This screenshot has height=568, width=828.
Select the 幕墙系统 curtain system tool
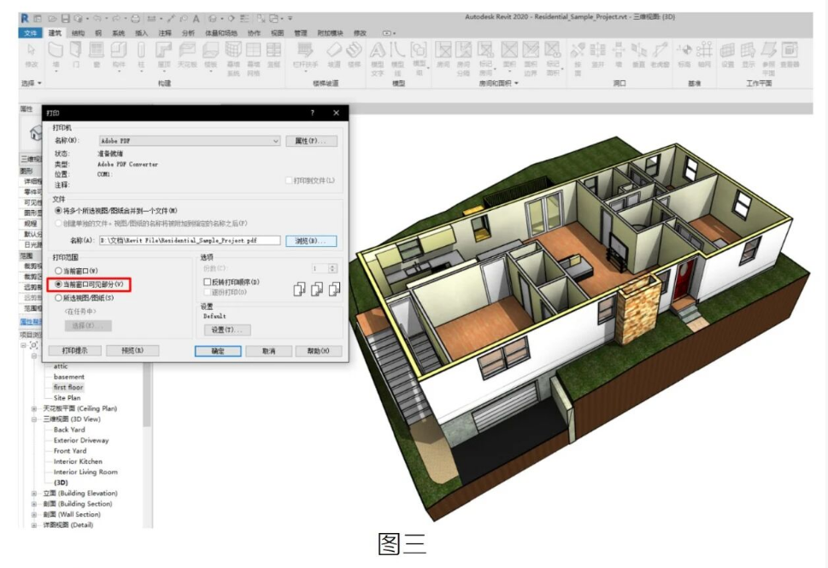point(233,58)
